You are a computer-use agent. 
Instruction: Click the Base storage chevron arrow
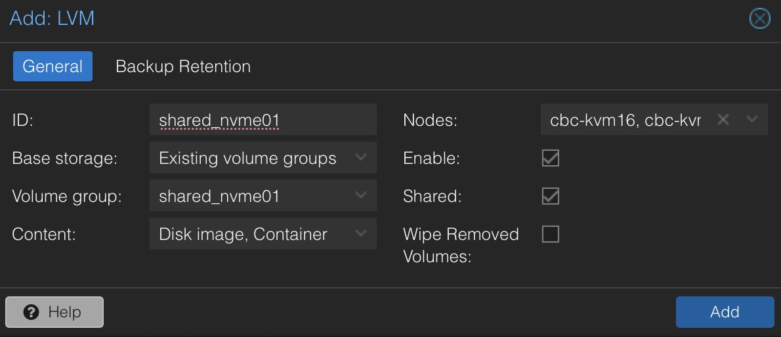click(x=360, y=158)
